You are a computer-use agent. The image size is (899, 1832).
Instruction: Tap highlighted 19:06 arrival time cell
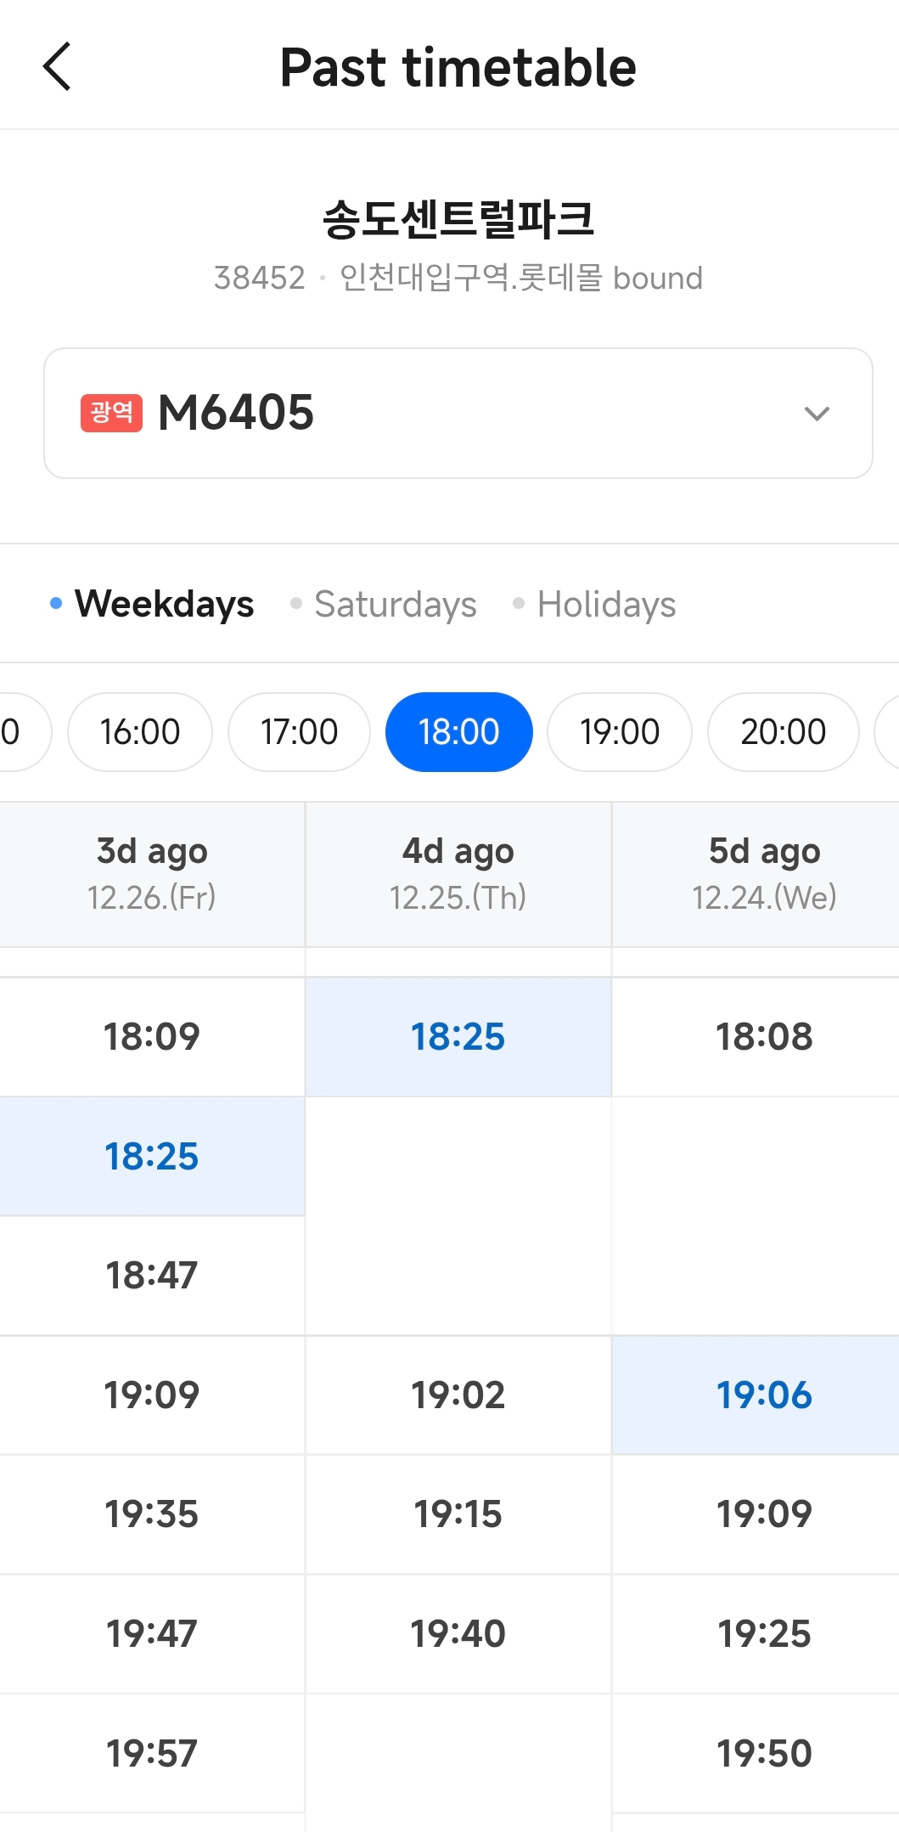(x=764, y=1395)
